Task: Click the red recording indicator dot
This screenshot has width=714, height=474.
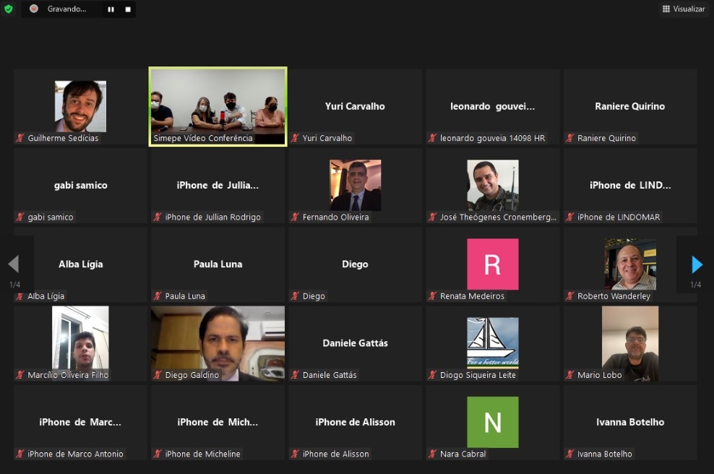Action: (x=33, y=9)
